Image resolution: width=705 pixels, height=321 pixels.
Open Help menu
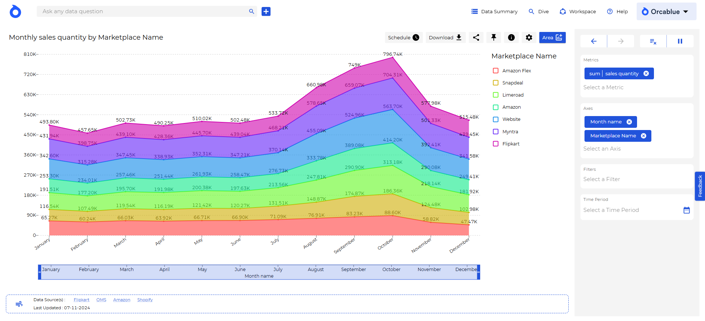(617, 11)
